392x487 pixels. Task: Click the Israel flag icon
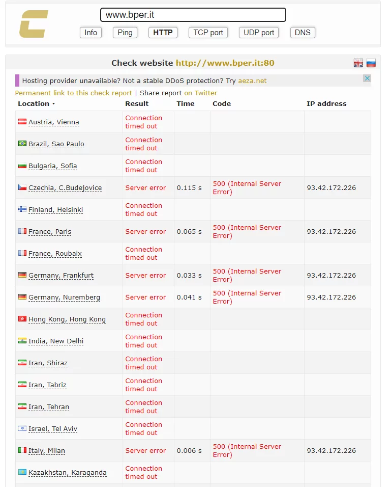[22, 428]
